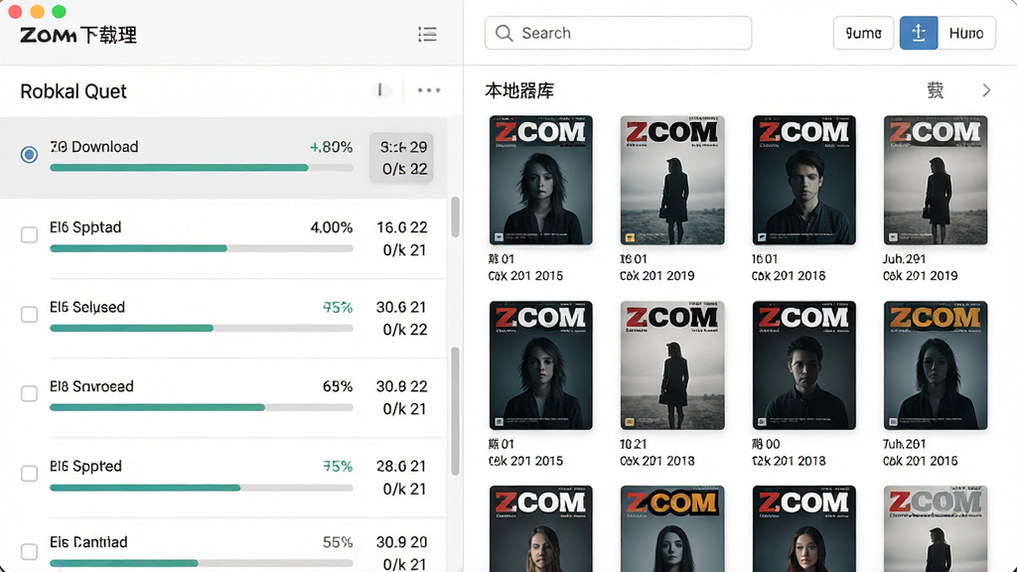The height and width of the screenshot is (572, 1017).
Task: Open ZCOM cover labeled 10 21
Action: (672, 365)
